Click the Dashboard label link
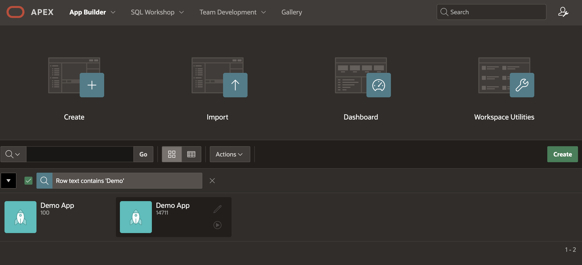The height and width of the screenshot is (265, 582). coord(361,117)
